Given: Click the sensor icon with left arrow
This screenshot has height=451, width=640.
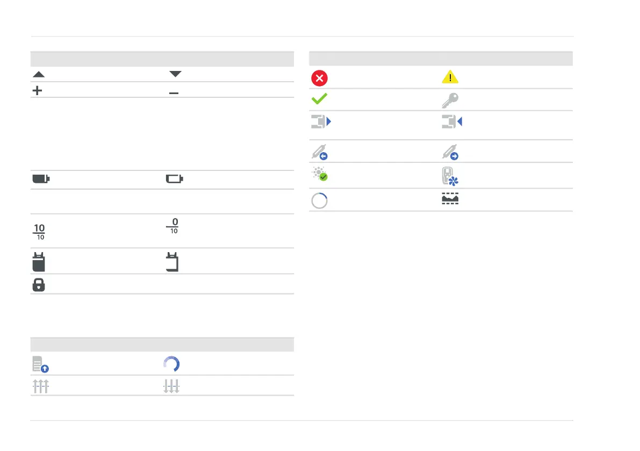Looking at the screenshot, I should (x=319, y=152).
